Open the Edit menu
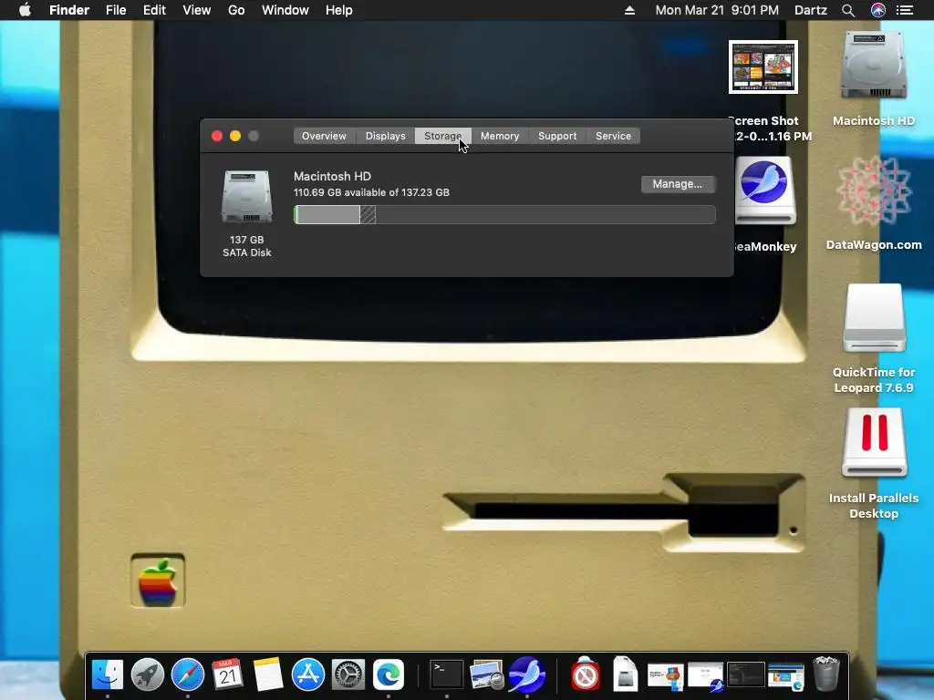934x700 pixels. [x=154, y=10]
